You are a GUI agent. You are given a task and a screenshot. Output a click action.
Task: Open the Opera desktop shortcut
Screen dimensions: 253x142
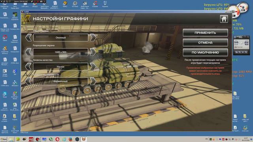5,38
